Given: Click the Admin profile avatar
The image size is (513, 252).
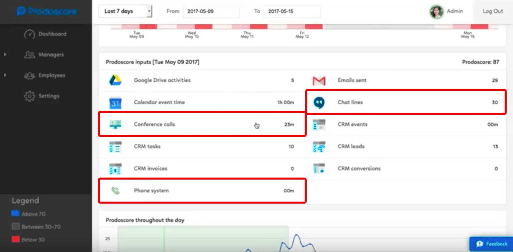Looking at the screenshot, I should (x=436, y=12).
